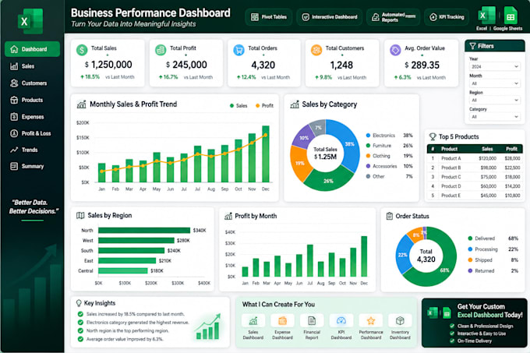The width and height of the screenshot is (530, 353).
Task: Toggle the On-Time Delivery checkmark
Action: pyautogui.click(x=452, y=341)
